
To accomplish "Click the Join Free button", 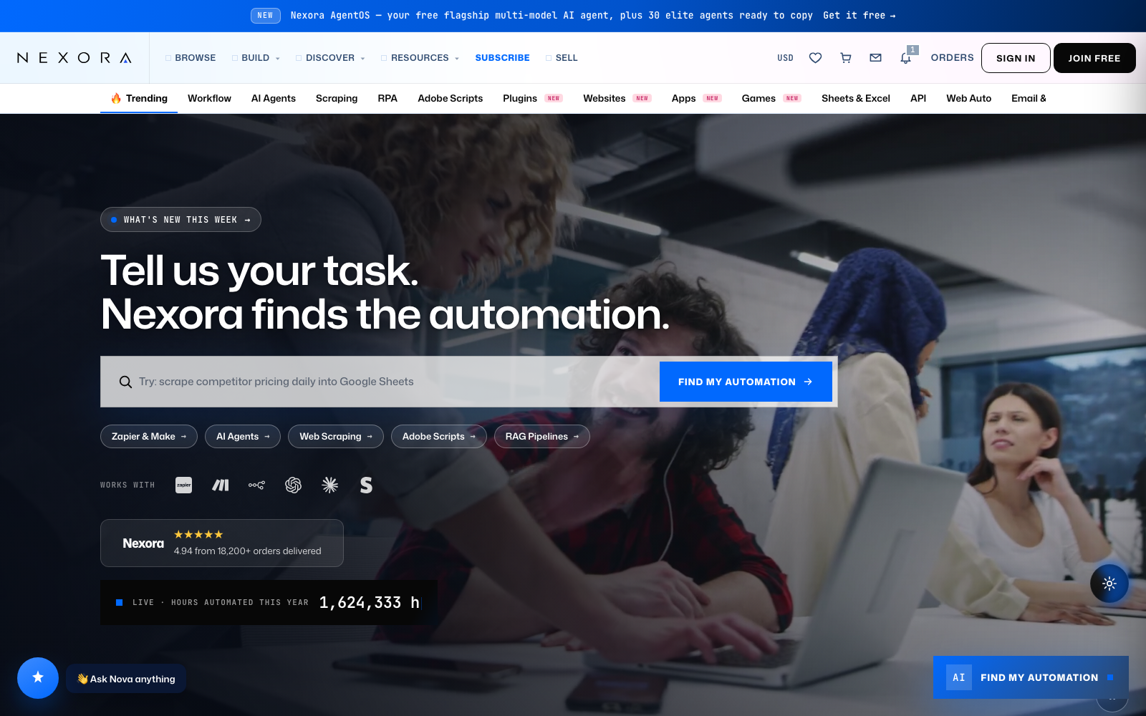I will pyautogui.click(x=1094, y=58).
